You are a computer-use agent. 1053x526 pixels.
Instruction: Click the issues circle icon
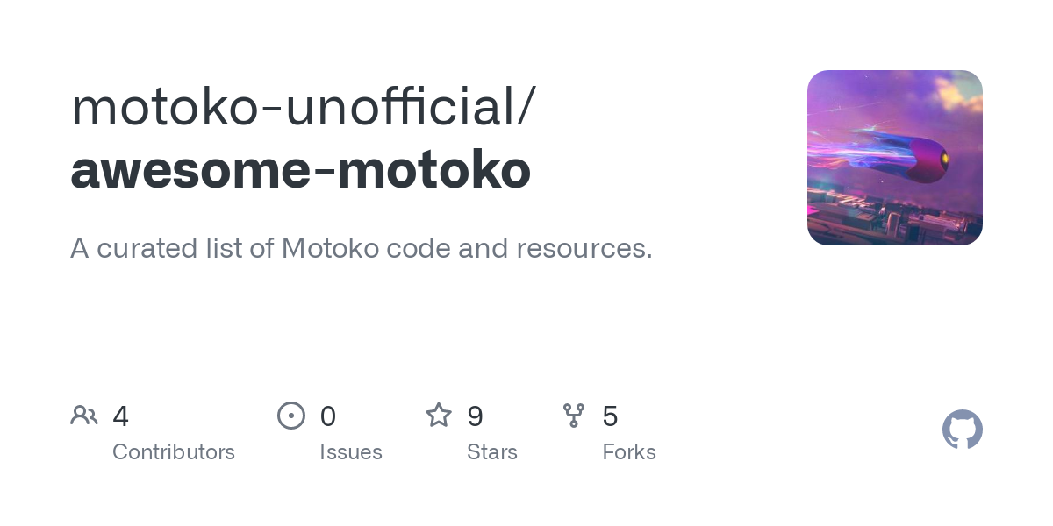291,416
